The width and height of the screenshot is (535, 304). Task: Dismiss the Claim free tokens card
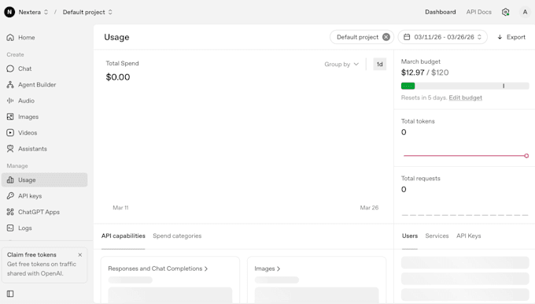[x=79, y=255]
